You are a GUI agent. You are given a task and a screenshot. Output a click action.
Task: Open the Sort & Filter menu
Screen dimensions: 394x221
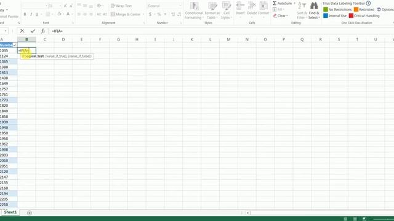(x=302, y=11)
